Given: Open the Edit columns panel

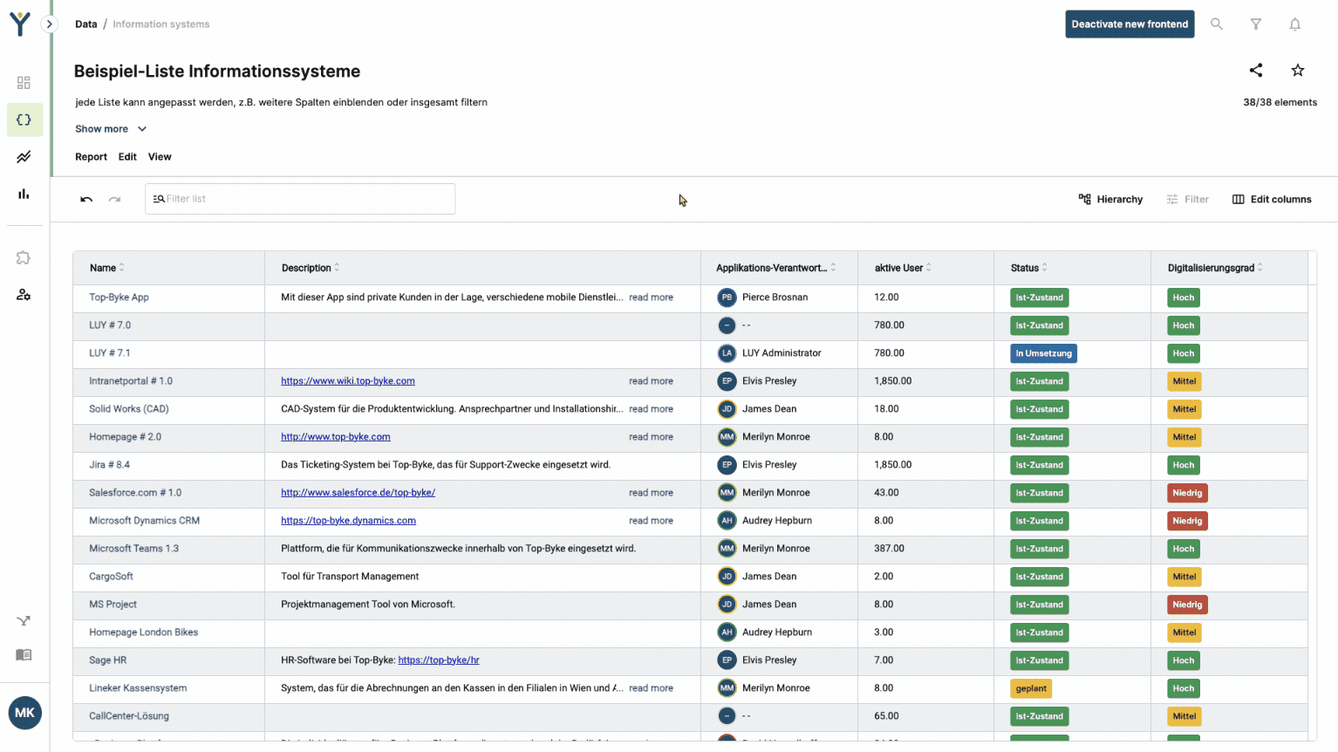Looking at the screenshot, I should point(1272,200).
